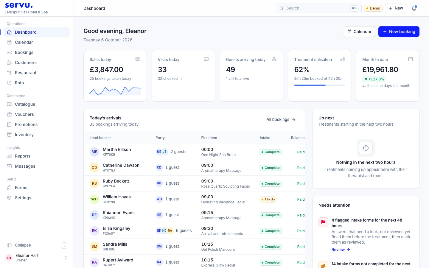
Task: Click the Sales today card amount £3,847.00
Action: tap(106, 70)
